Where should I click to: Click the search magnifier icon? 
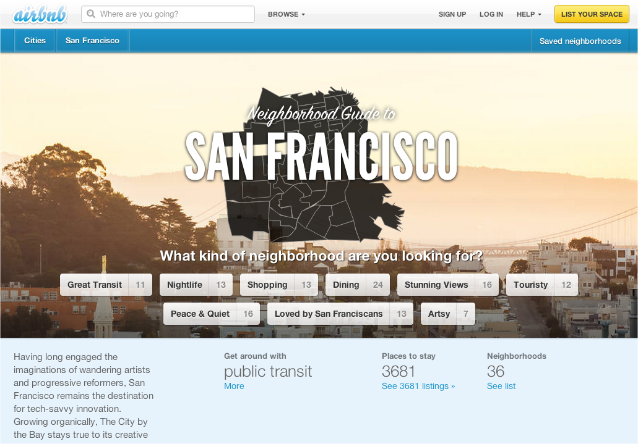pyautogui.click(x=91, y=14)
